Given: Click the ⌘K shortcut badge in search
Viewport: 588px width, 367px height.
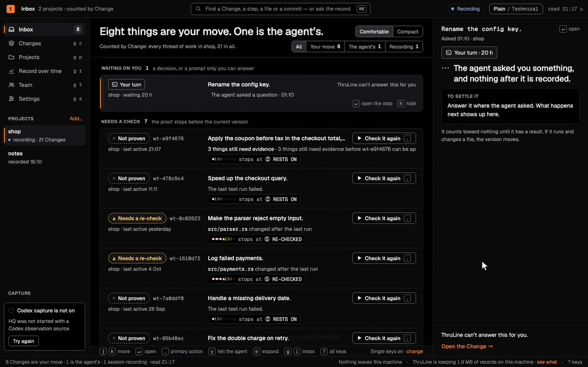Looking at the screenshot, I should [x=362, y=9].
